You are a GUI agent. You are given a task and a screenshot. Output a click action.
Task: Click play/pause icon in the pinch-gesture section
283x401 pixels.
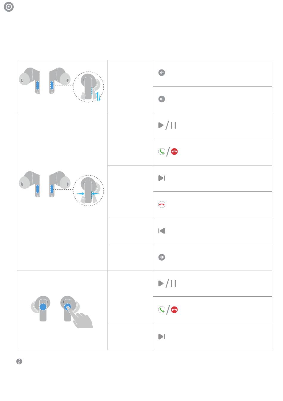click(167, 125)
